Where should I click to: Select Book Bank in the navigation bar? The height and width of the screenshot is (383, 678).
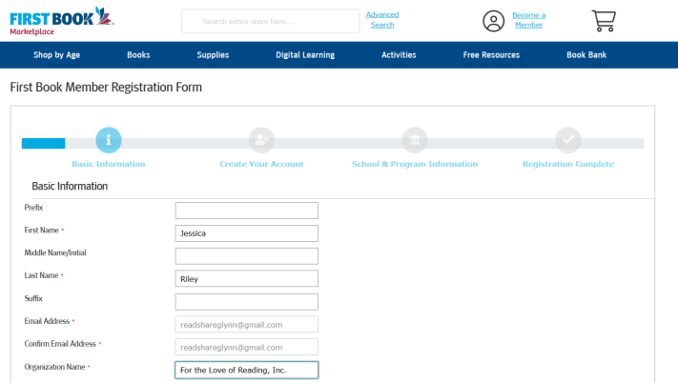pyautogui.click(x=586, y=55)
